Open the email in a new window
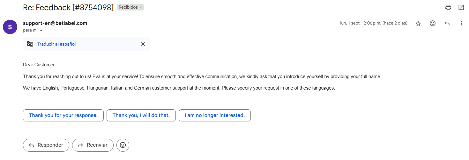Image resolution: width=469 pixels, height=160 pixels. 461,8
